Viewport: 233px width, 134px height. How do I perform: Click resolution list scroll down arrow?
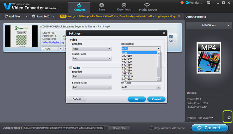159,79
